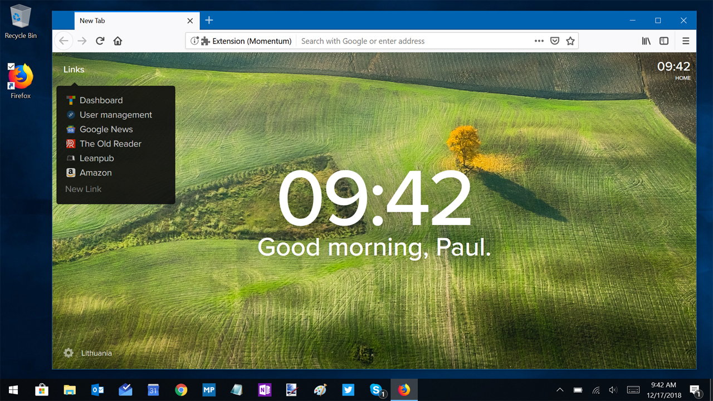Save page to Pocket icon
The height and width of the screenshot is (401, 713).
555,41
